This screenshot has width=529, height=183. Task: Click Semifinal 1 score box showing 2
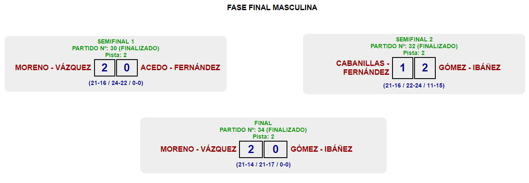tap(105, 68)
